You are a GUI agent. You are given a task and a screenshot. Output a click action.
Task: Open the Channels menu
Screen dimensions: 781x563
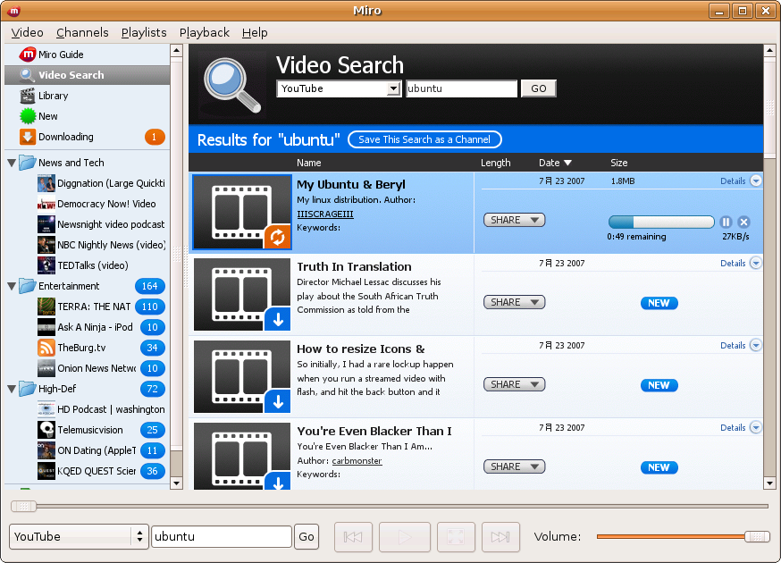pyautogui.click(x=82, y=32)
